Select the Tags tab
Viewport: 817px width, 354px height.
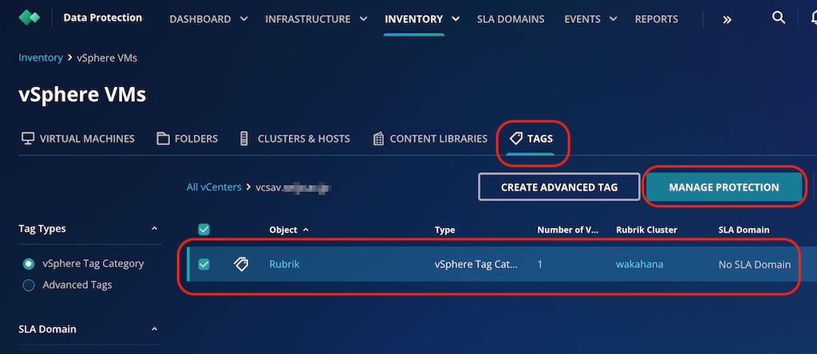click(531, 139)
